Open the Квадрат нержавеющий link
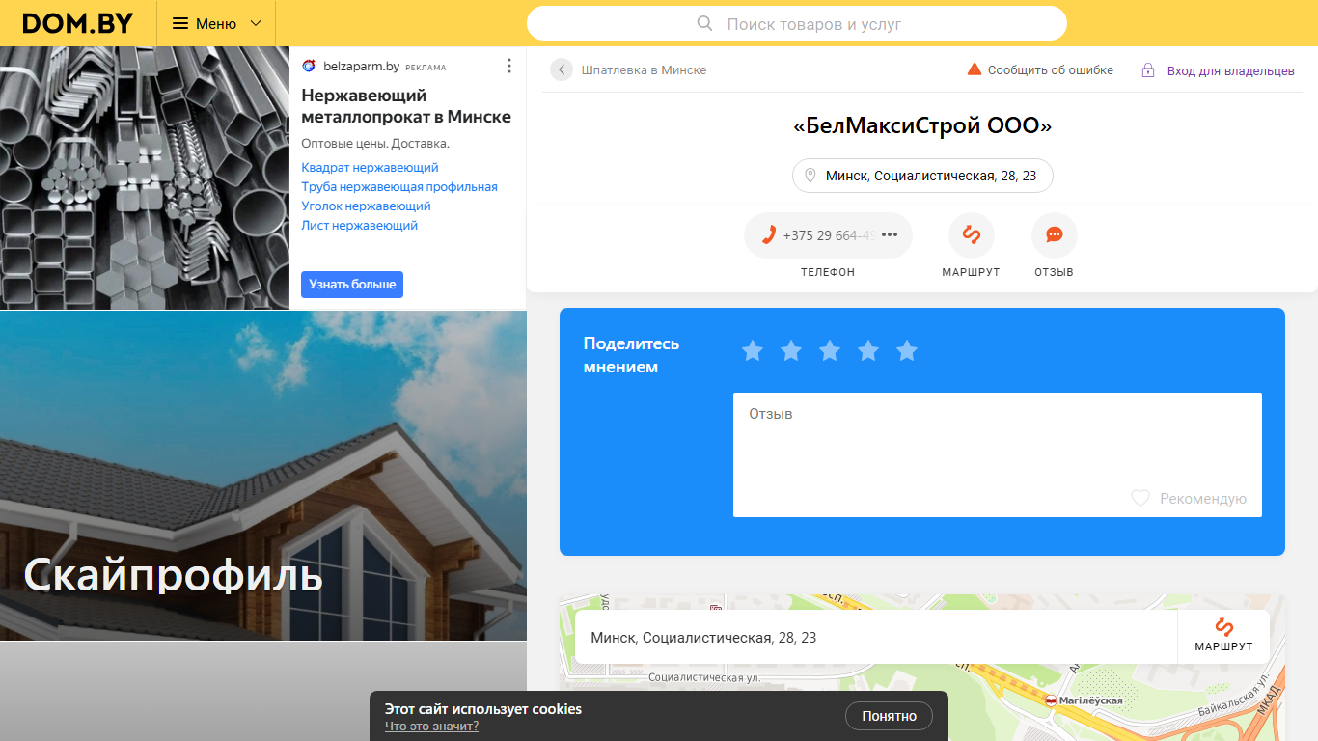The height and width of the screenshot is (741, 1318). (370, 168)
